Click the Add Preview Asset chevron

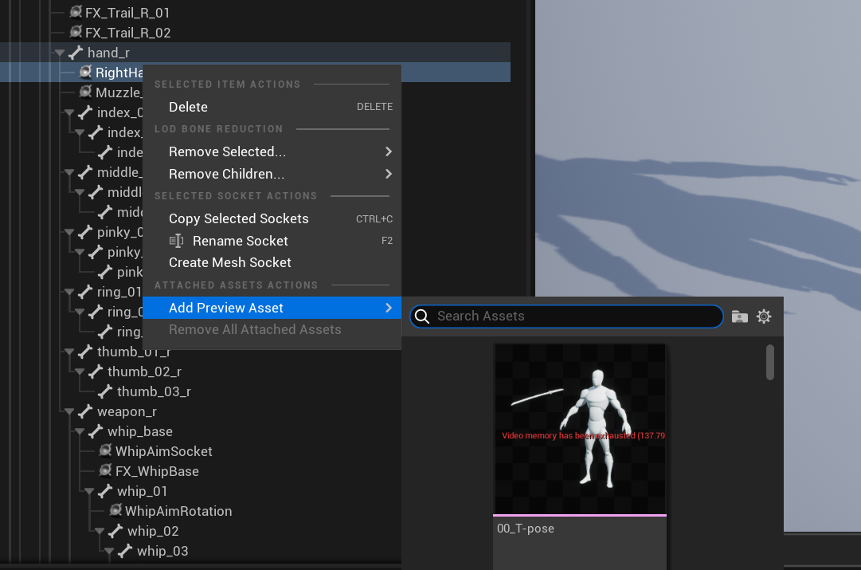pyautogui.click(x=389, y=308)
